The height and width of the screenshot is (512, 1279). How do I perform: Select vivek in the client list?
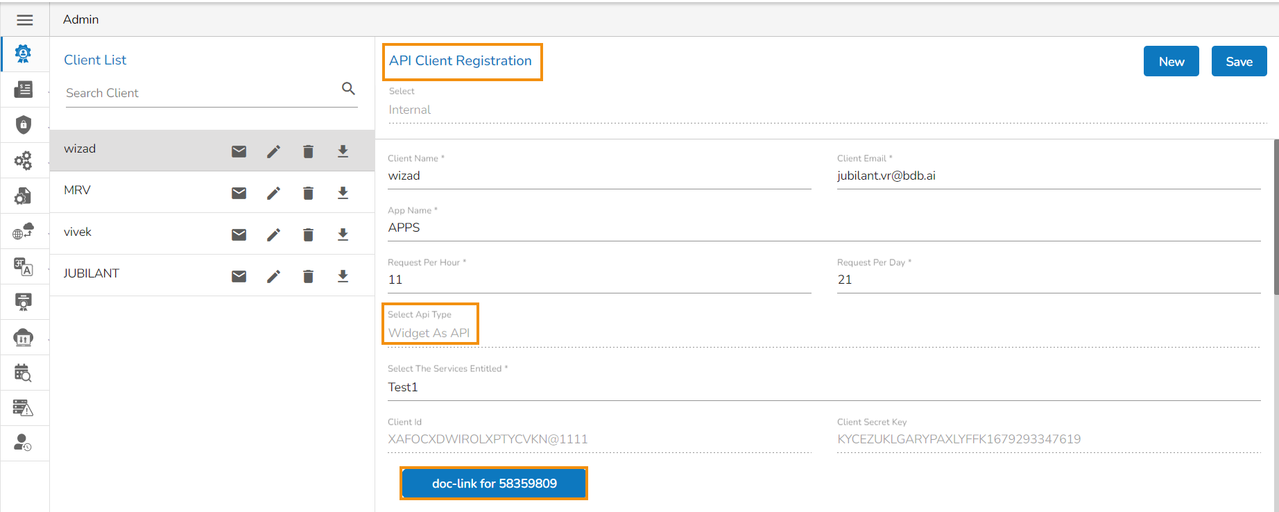(78, 232)
